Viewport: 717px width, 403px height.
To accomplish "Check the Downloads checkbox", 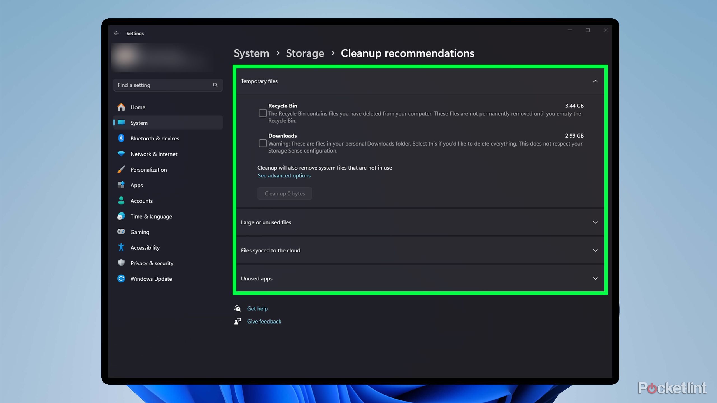I will [x=262, y=143].
